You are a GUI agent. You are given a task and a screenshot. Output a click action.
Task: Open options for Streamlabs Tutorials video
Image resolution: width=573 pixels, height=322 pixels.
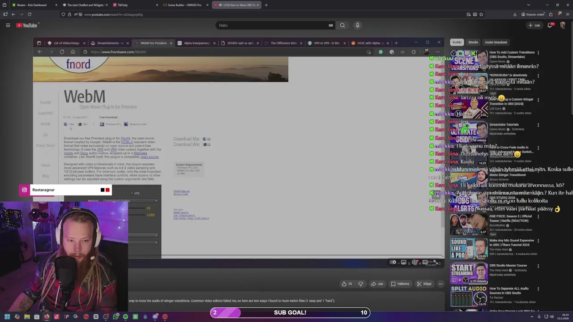point(538,125)
